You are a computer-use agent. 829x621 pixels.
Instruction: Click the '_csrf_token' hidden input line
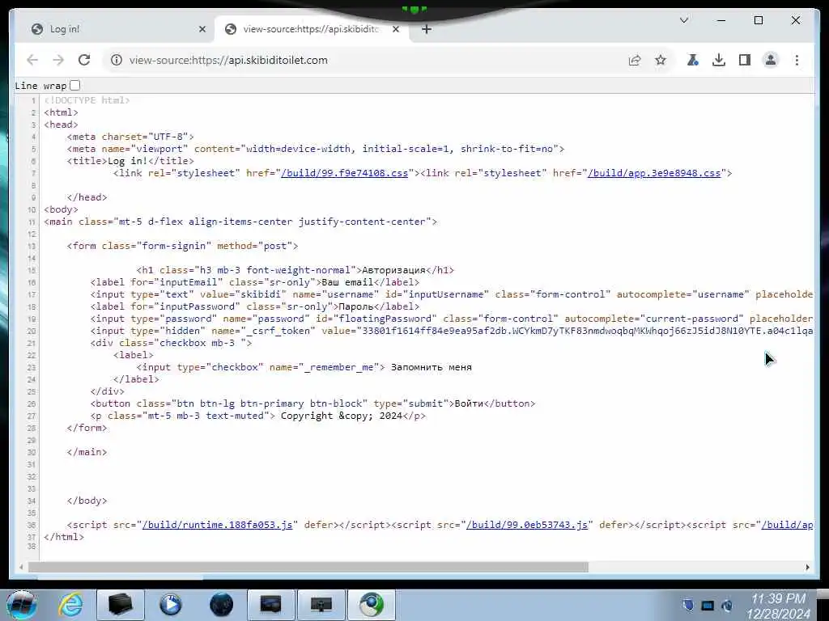452,331
